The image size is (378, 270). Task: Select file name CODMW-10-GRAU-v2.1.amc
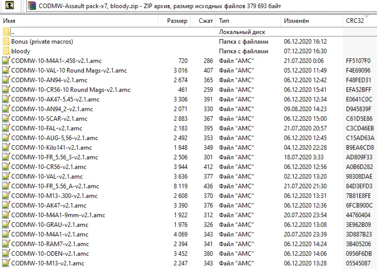(x=50, y=224)
